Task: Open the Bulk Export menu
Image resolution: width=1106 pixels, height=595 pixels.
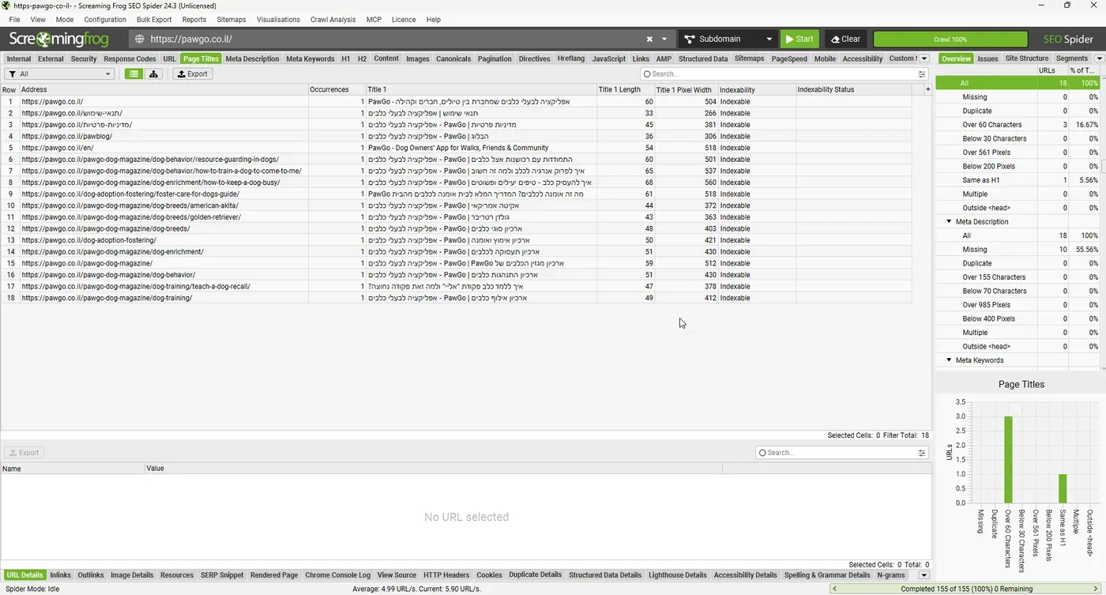Action: click(154, 20)
